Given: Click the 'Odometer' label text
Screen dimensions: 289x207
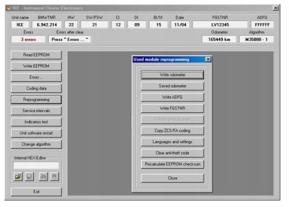Looking at the screenshot, I should (x=220, y=32).
